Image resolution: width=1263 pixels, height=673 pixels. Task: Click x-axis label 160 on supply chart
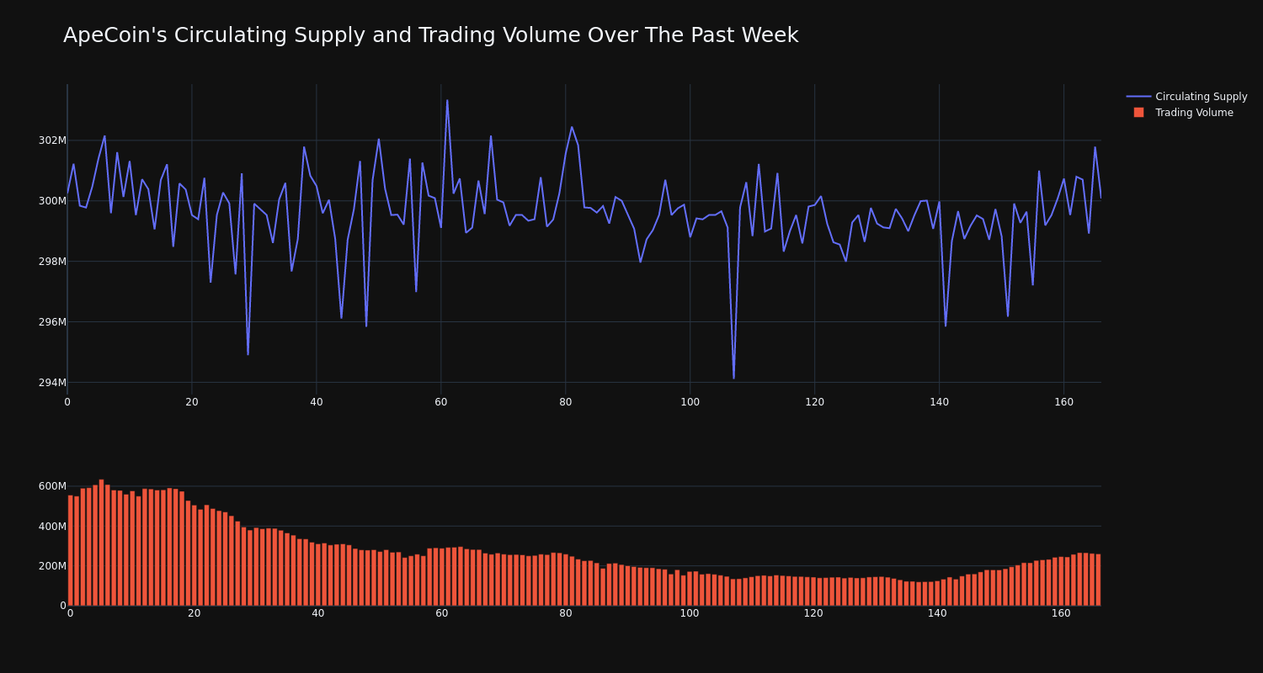tap(1064, 402)
